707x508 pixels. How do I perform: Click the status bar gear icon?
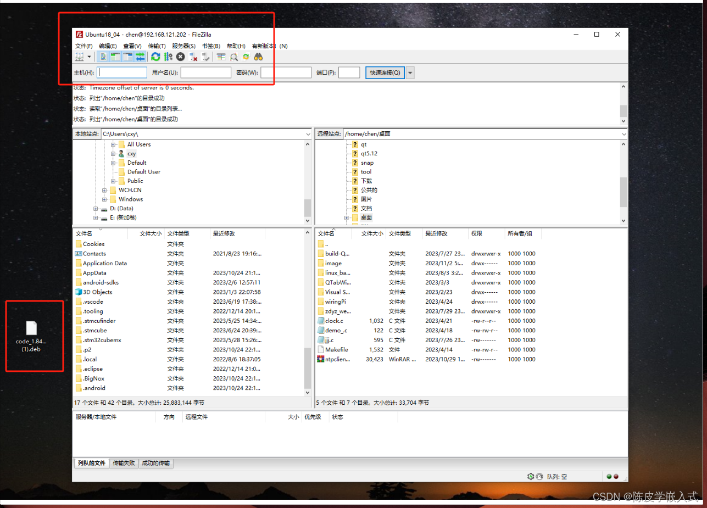[531, 477]
